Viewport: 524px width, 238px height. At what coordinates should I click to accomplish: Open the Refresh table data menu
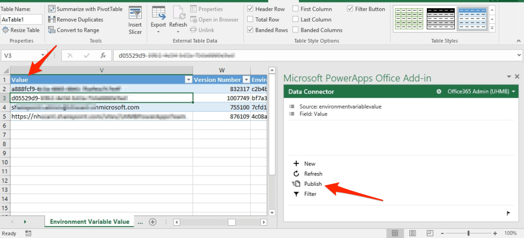tap(178, 20)
